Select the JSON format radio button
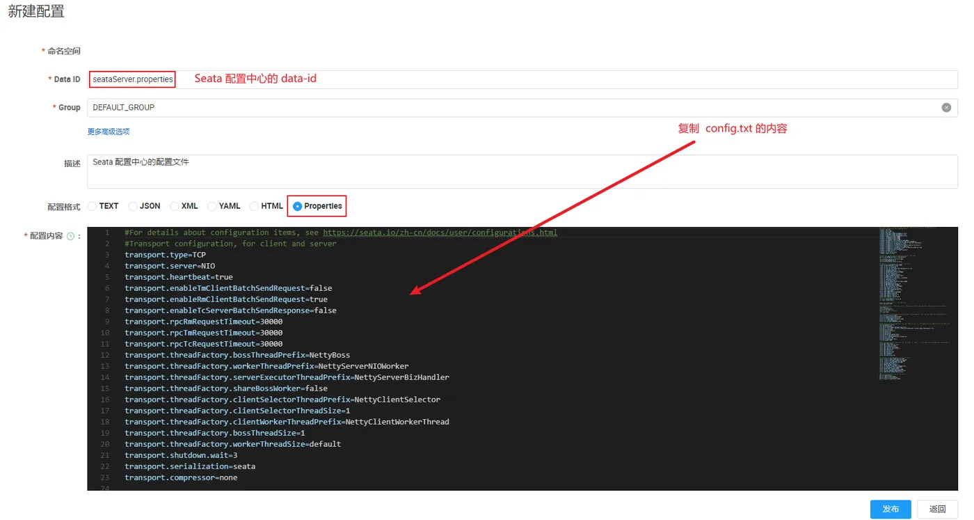This screenshot has width=974, height=520. [133, 206]
